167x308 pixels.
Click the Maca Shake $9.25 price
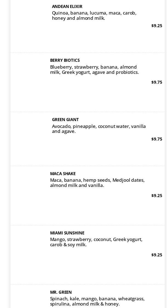(x=157, y=196)
